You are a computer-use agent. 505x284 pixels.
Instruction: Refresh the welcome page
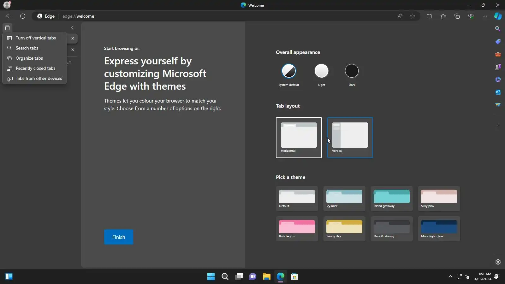[x=23, y=16]
